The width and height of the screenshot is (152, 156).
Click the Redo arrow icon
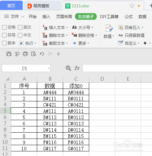tap(50, 54)
